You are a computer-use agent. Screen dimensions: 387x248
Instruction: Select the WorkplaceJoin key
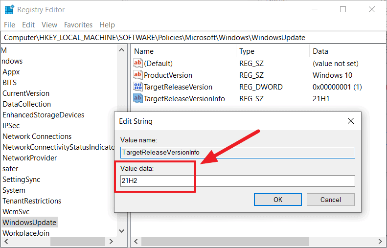[26, 233]
